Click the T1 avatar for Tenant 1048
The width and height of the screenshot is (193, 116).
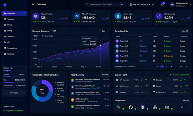tap(117, 41)
